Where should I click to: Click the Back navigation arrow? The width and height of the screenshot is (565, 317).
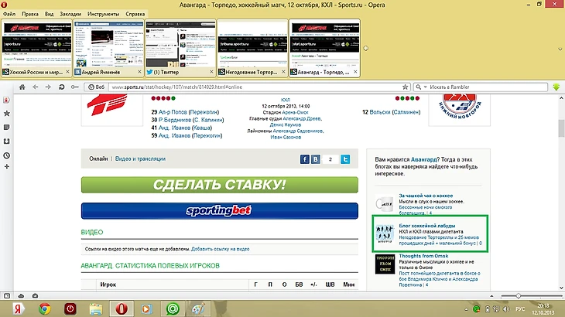(x=36, y=87)
